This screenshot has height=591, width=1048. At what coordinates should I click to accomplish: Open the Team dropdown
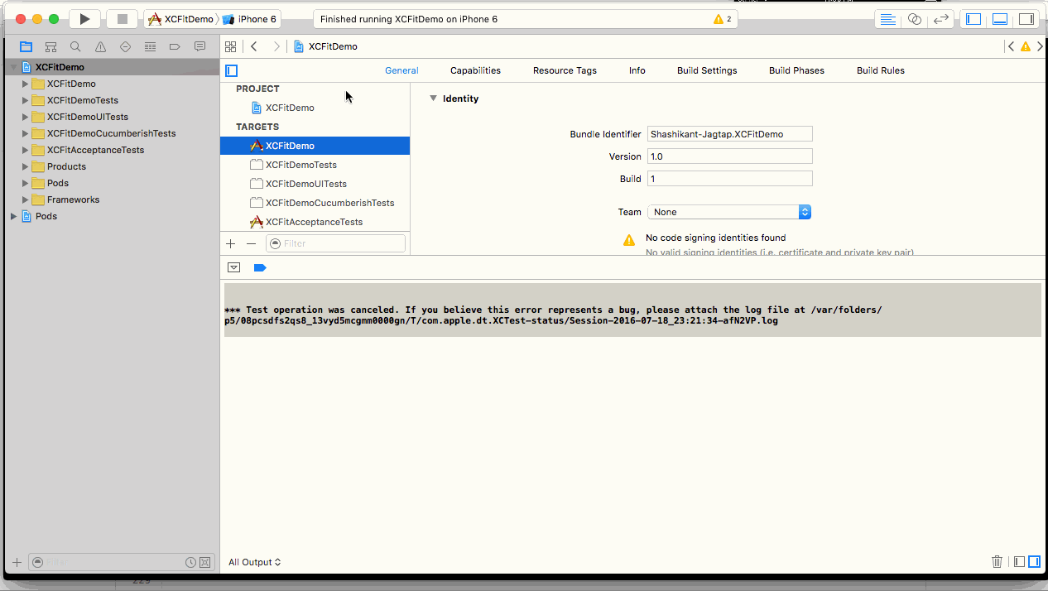click(x=729, y=212)
